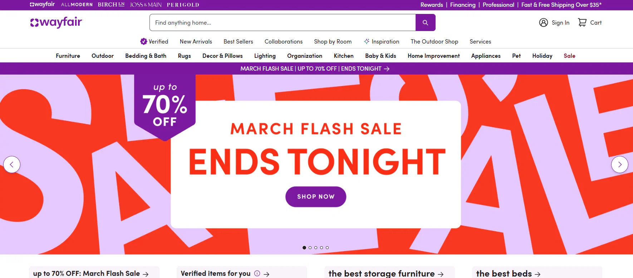The width and height of the screenshot is (633, 278).
Task: Click the Wayfair logo icon
Action: 35,22
